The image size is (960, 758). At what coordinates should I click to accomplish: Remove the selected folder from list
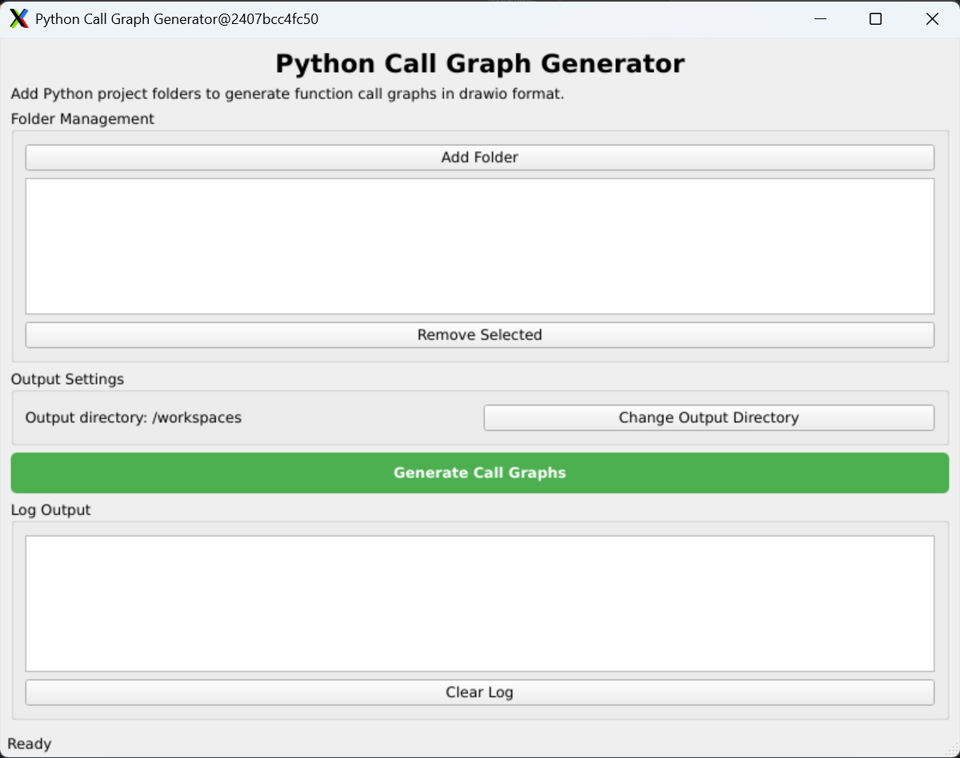tap(479, 335)
